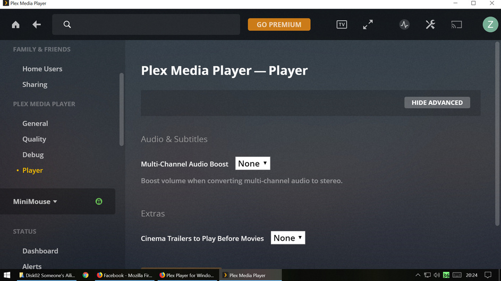Click the network tray icon

[427, 275]
